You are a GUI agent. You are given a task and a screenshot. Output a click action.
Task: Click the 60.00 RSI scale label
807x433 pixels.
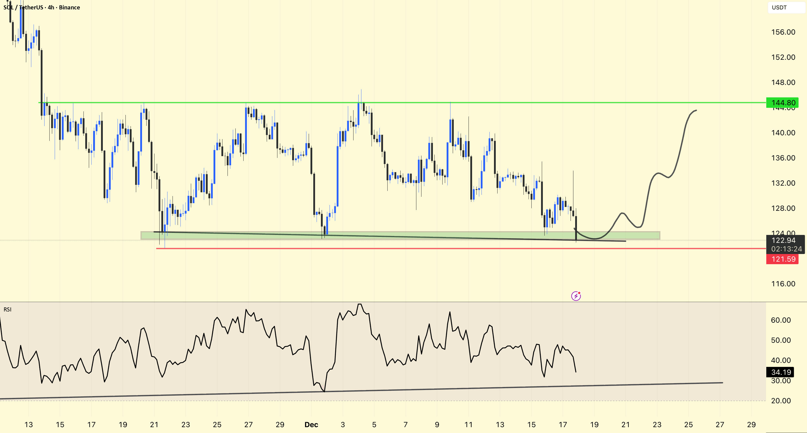coord(781,320)
